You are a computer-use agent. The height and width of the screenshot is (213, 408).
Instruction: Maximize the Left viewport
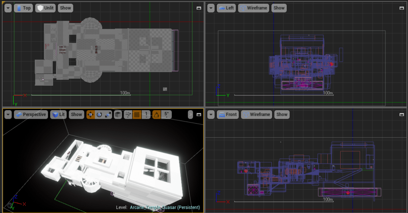(401, 8)
